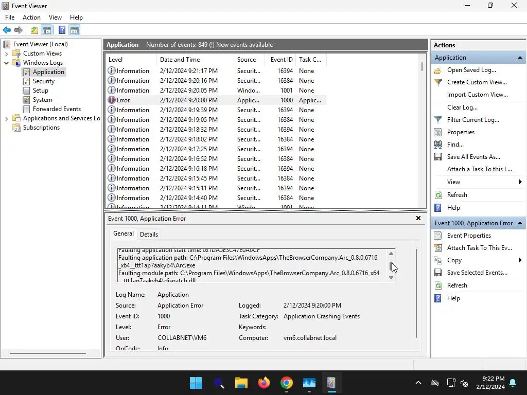The width and height of the screenshot is (527, 395).
Task: Click the taskbar Search magnifier icon
Action: click(219, 383)
